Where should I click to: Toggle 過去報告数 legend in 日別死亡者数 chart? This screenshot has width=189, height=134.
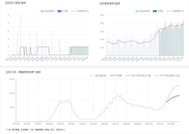(48, 11)
